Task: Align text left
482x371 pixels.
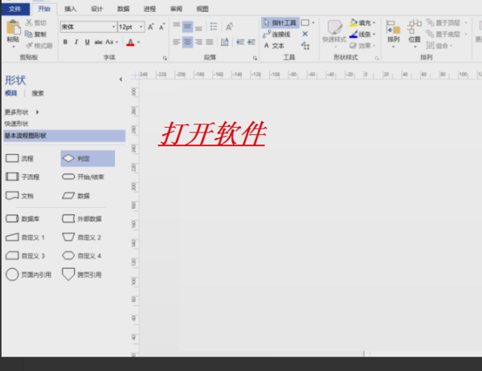Action: point(177,42)
